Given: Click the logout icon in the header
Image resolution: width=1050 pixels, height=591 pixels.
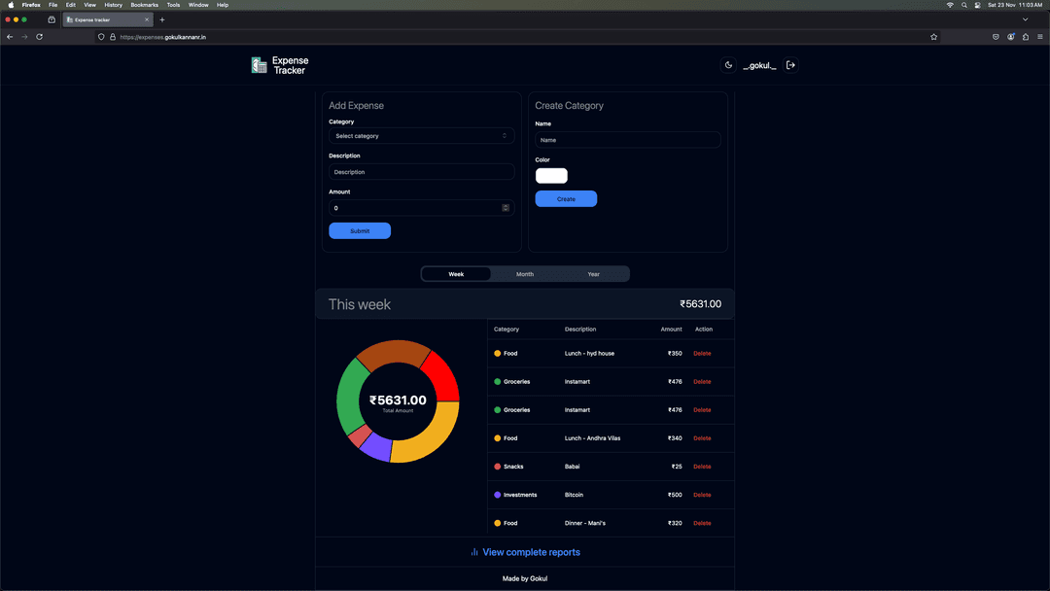Looking at the screenshot, I should pos(790,64).
